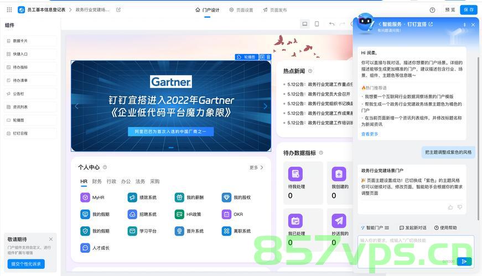Open MyHR app icon
Viewport: 482px width, 276px height.
(x=85, y=198)
